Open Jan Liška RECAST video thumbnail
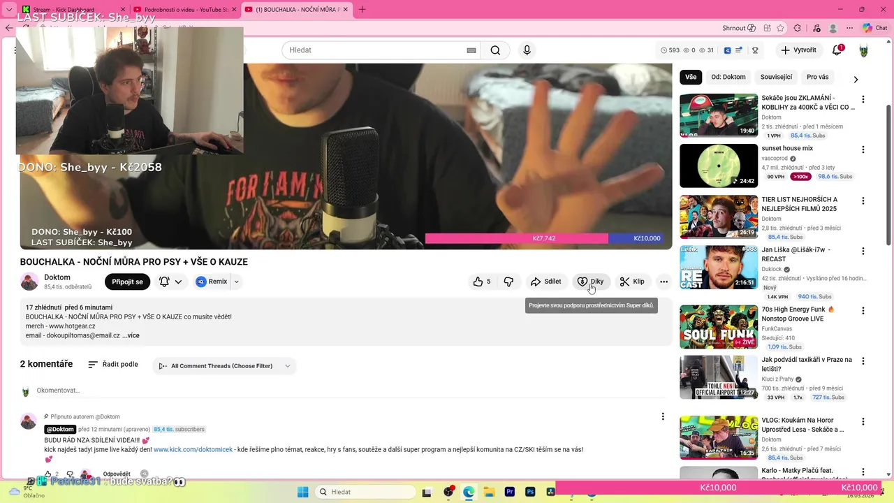 719,267
